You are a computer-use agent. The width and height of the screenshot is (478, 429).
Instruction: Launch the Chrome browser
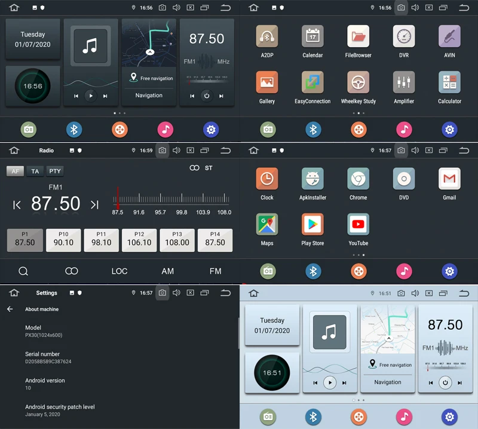pos(358,180)
